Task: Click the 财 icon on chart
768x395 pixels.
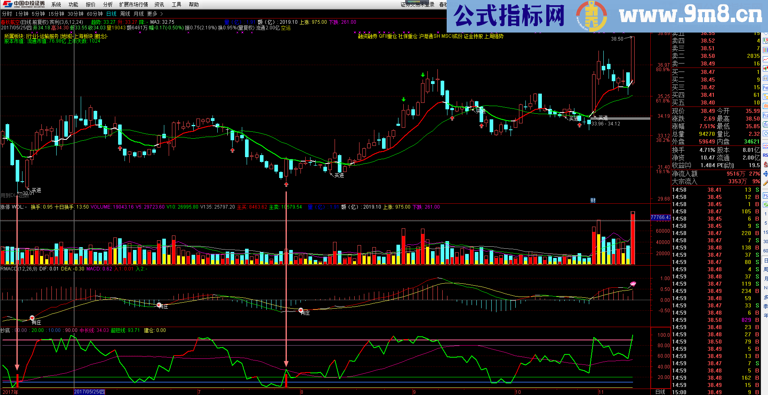Action: pos(593,200)
